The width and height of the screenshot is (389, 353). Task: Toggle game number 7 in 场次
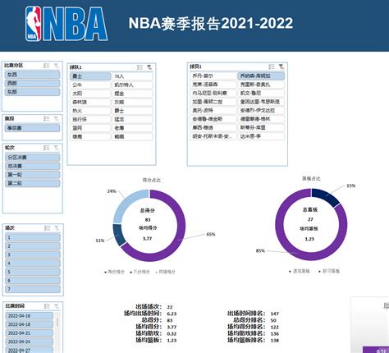(33, 289)
